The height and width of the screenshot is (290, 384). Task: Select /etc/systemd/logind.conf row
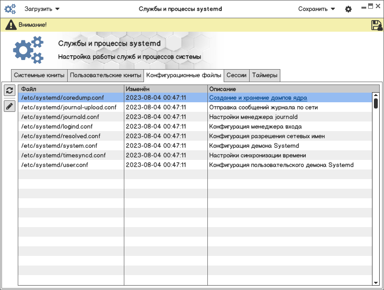point(57,126)
